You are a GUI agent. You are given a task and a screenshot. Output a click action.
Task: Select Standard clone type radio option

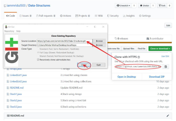(x=39, y=49)
